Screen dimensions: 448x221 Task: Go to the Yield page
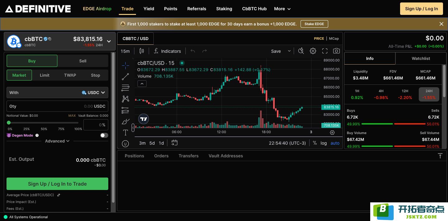pyautogui.click(x=149, y=9)
